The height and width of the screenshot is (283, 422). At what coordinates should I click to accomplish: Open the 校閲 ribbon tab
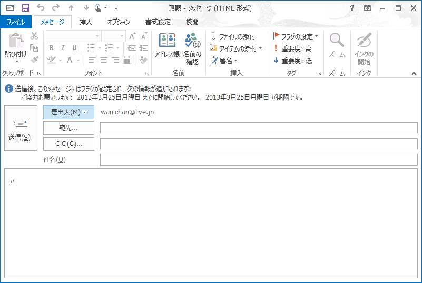pos(192,22)
